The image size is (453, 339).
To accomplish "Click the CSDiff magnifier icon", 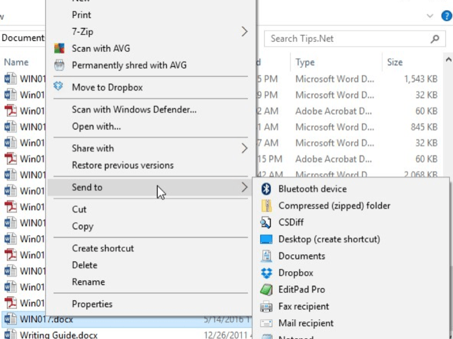I will pyautogui.click(x=266, y=223).
